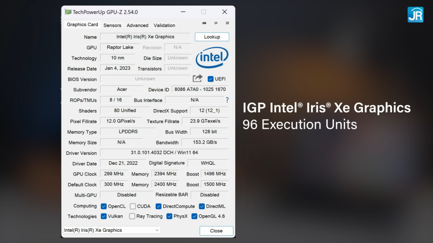433x243 pixels.
Task: Click the Memory Type LPDDR5 field
Action: pos(128,131)
